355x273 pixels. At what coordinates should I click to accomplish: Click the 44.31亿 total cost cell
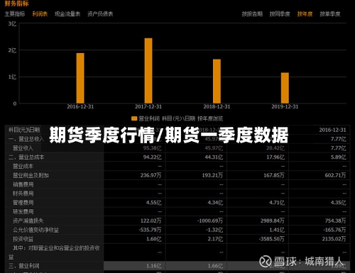(214, 157)
